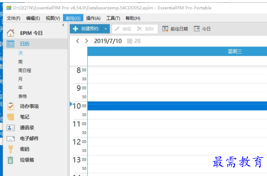Open the 视图(V) menu
267x176 pixels.
point(53,18)
